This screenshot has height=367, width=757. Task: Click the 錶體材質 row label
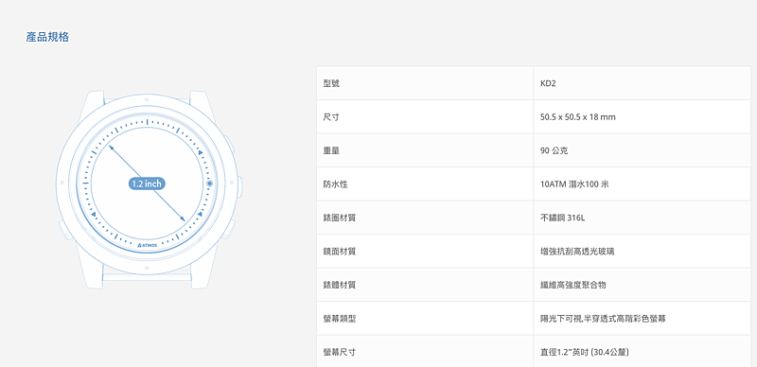tap(340, 285)
